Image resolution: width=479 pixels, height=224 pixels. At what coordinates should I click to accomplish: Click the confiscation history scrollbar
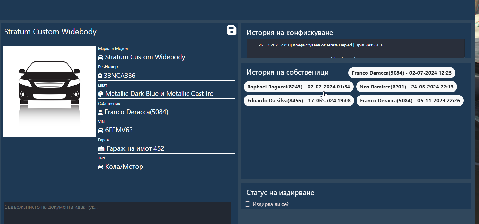pos(465,48)
